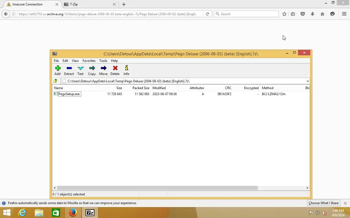Show bookmarks list icon in Firefox
Screen dimensions: 350x218
pyautogui.click(x=293, y=14)
